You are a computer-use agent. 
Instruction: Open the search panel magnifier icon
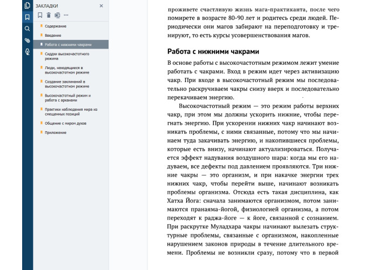[27, 29]
